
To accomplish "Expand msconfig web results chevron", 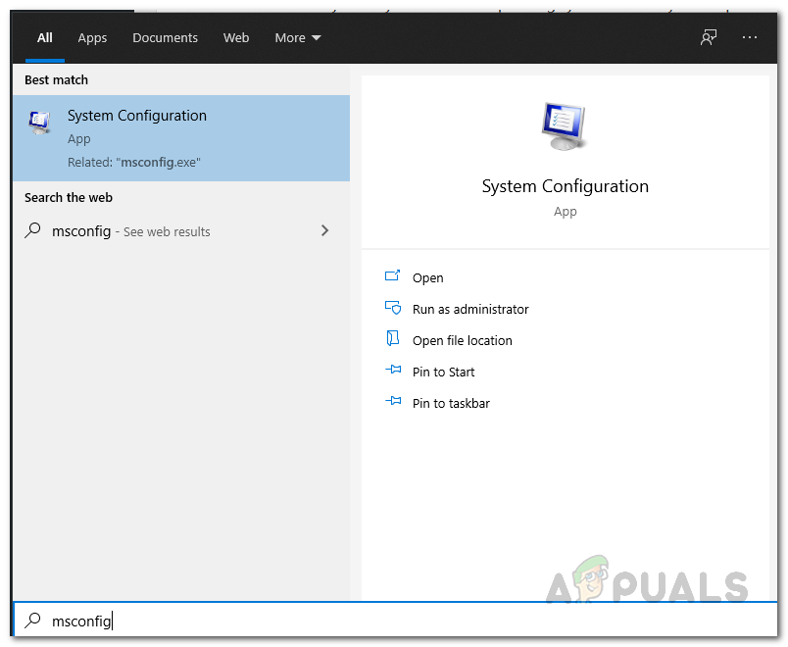I will [324, 230].
